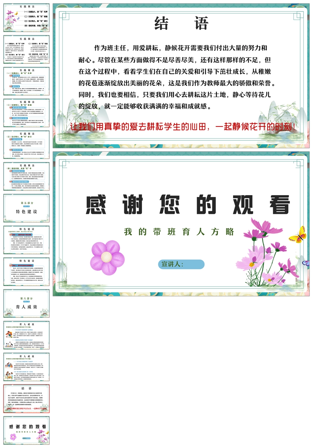Select the 结语 slide thumbnail with red border
The height and width of the screenshot is (448, 313).
point(26,399)
